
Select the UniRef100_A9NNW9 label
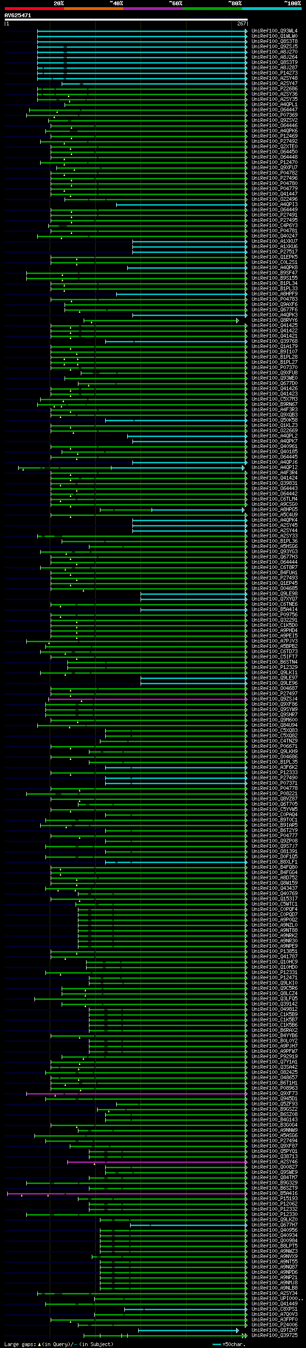(x=274, y=1130)
